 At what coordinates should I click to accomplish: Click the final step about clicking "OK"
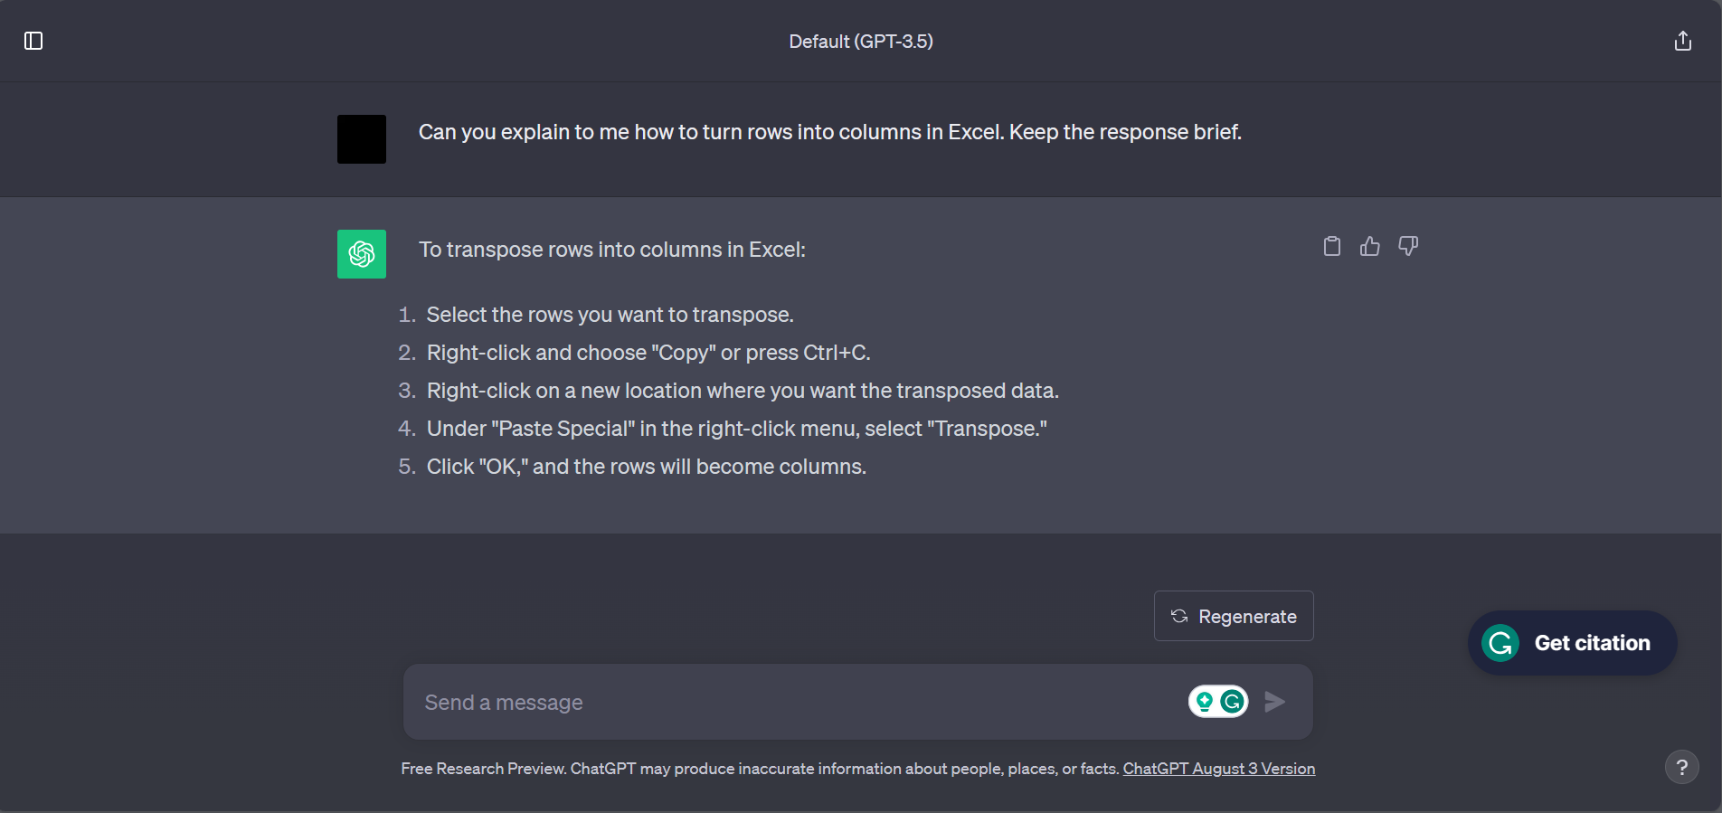[x=646, y=467]
